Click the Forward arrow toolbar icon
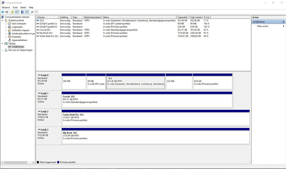 point(7,12)
